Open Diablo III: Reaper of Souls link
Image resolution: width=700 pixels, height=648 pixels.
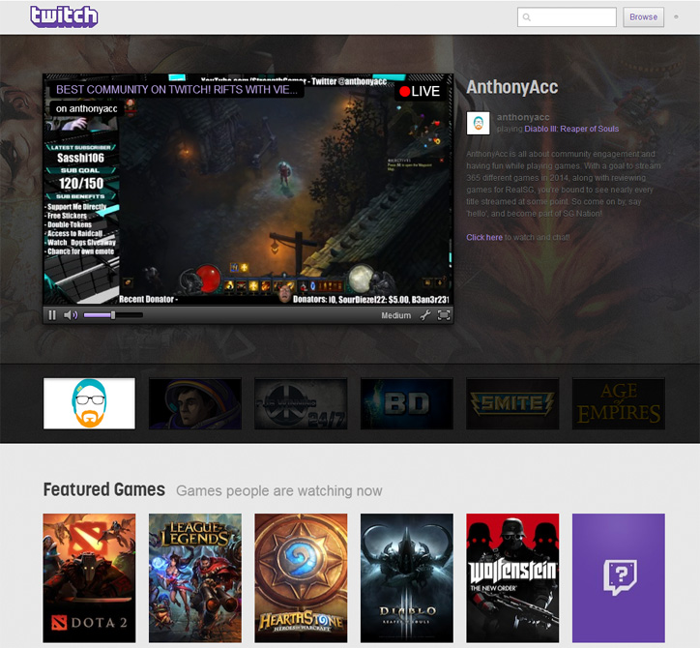pos(571,129)
